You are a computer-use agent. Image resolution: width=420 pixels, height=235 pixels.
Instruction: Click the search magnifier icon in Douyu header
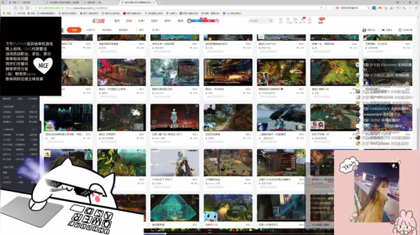click(271, 20)
